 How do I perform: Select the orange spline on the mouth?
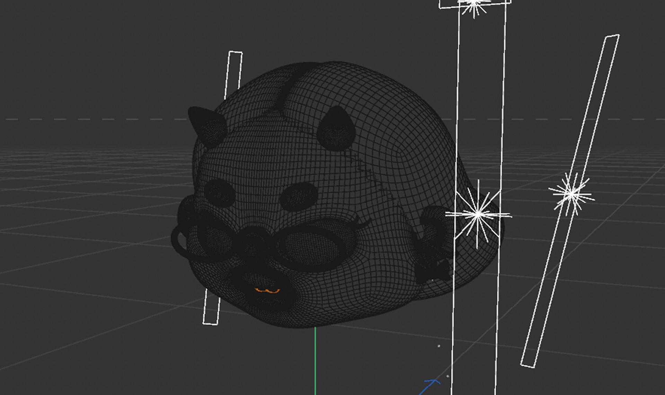267,291
